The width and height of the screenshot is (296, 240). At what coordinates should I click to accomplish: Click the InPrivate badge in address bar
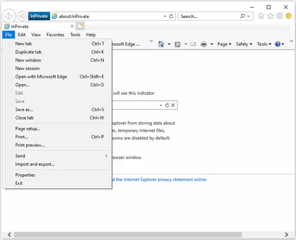(39, 16)
